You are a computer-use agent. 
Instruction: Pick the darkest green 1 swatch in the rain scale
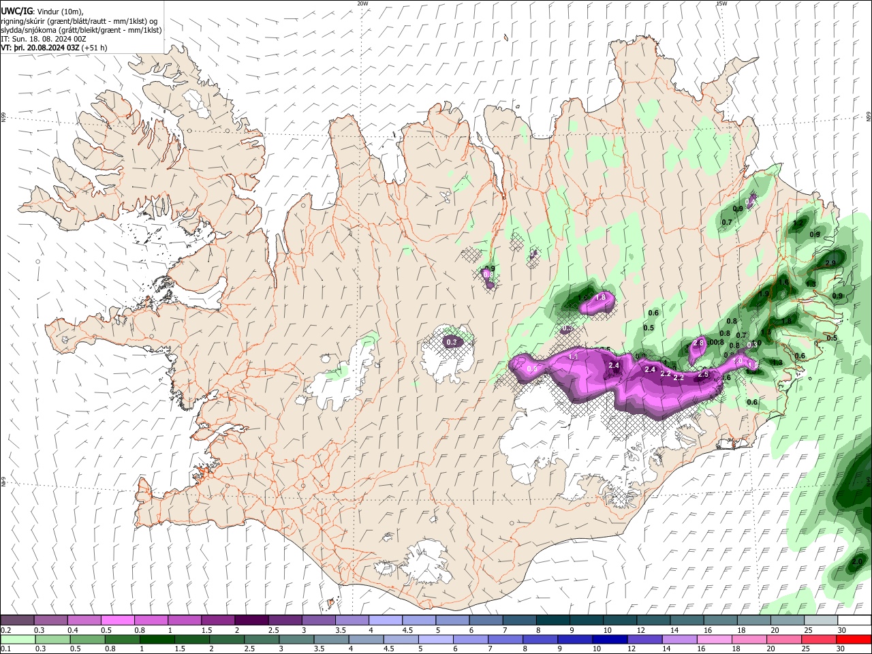point(156,639)
